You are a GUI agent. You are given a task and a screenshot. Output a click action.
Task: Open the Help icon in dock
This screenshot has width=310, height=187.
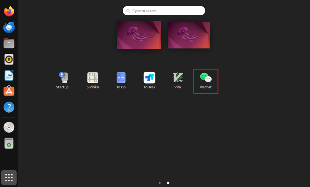click(9, 107)
